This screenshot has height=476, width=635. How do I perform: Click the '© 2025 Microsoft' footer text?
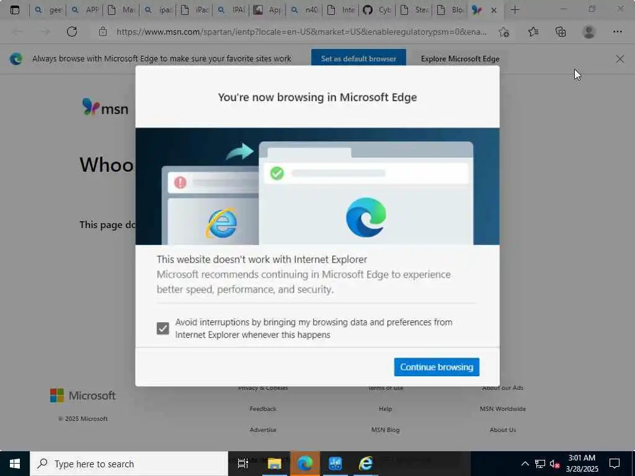click(82, 419)
